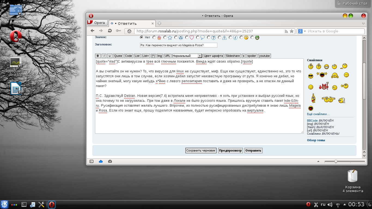Click 'Цвет шрифта' font color button
Image resolution: width=372 pixels, height=209 pixels.
point(214,56)
